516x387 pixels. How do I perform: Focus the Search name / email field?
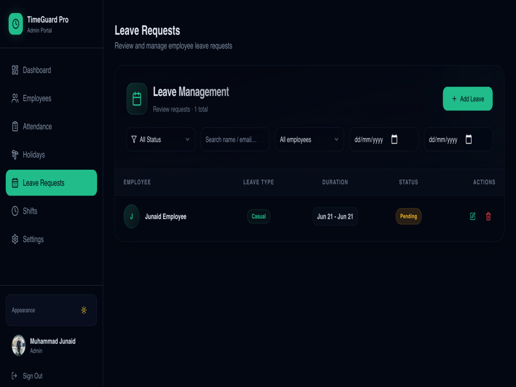(x=235, y=139)
